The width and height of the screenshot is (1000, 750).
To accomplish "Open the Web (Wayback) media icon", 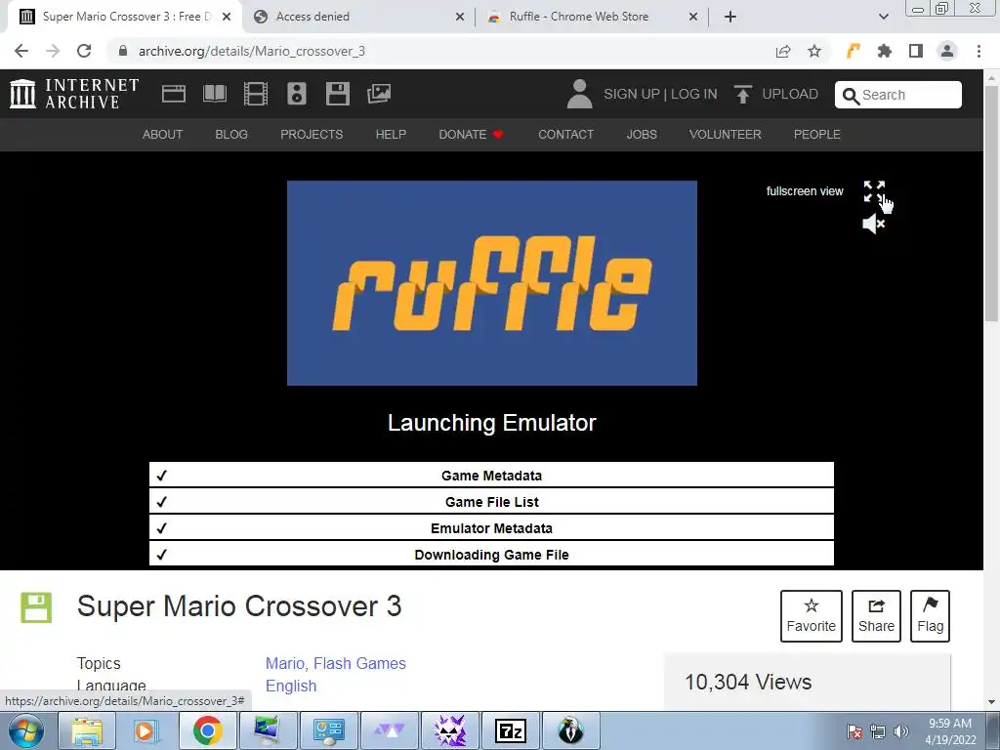I will tap(174, 94).
